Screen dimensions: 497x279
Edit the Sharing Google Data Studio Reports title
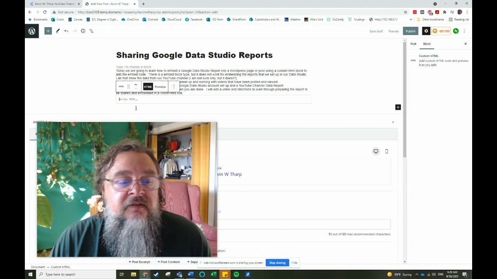tap(194, 55)
